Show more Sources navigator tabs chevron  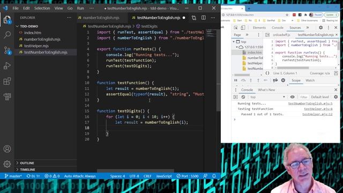[247, 35]
